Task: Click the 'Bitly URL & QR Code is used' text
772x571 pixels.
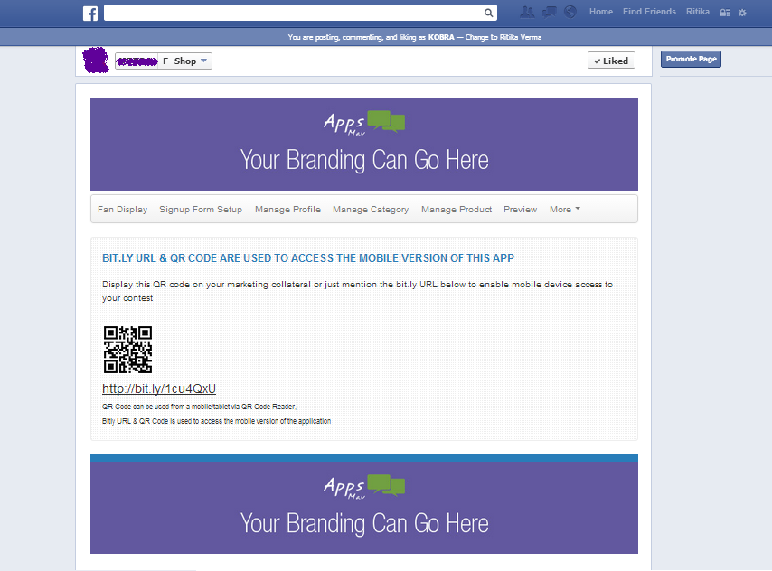Action: (217, 421)
